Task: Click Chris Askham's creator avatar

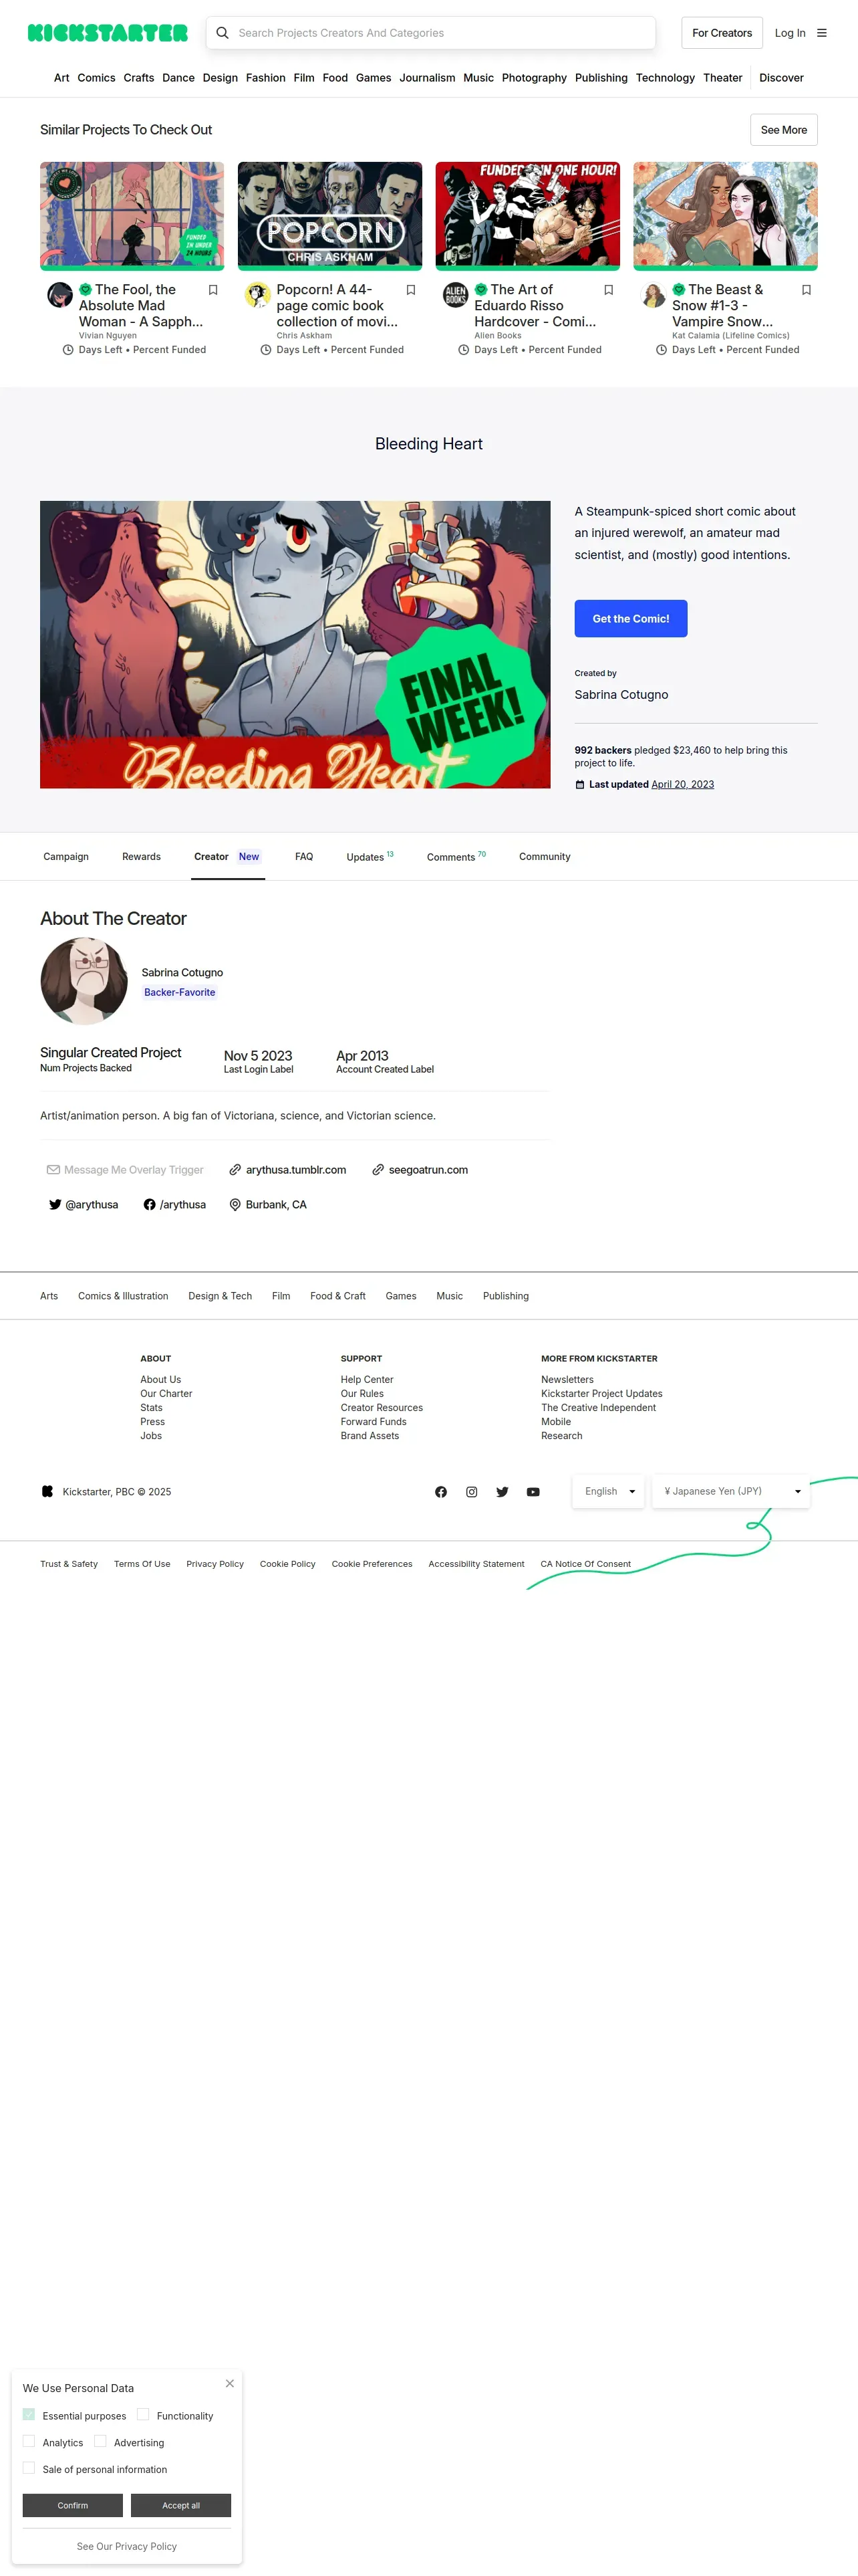Action: tap(258, 295)
